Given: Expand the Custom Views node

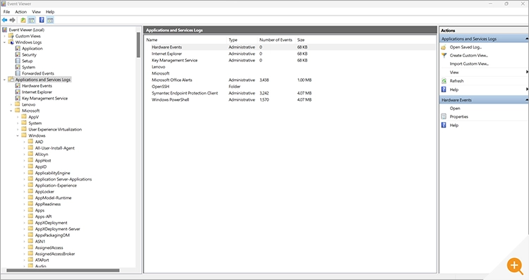Looking at the screenshot, I should 4,36.
